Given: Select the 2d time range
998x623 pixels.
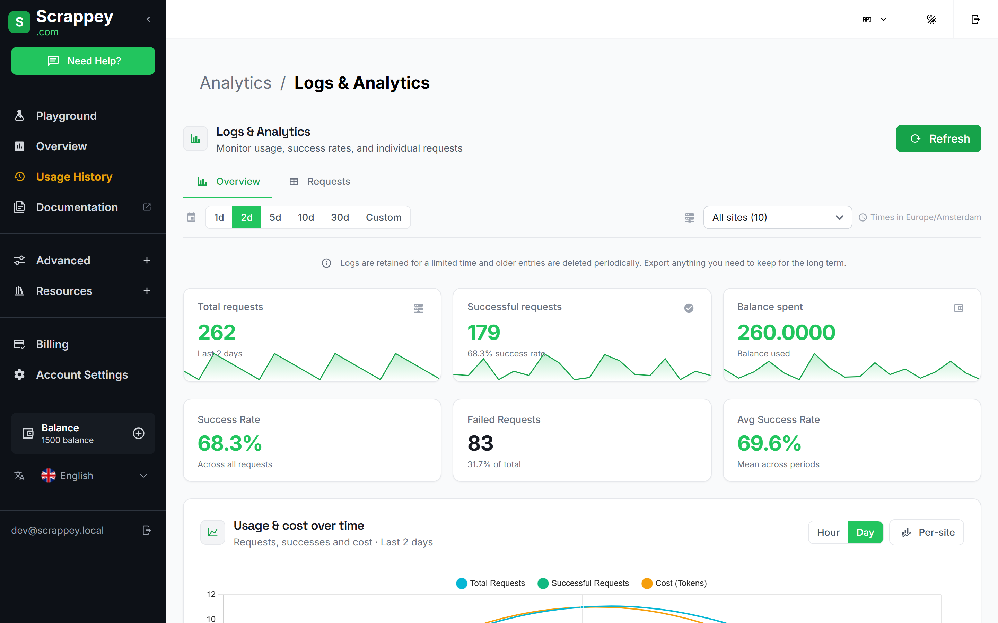Looking at the screenshot, I should pyautogui.click(x=247, y=217).
